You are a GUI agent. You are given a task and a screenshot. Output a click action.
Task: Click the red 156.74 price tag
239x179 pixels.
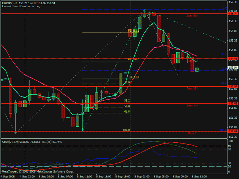tap(233, 14)
